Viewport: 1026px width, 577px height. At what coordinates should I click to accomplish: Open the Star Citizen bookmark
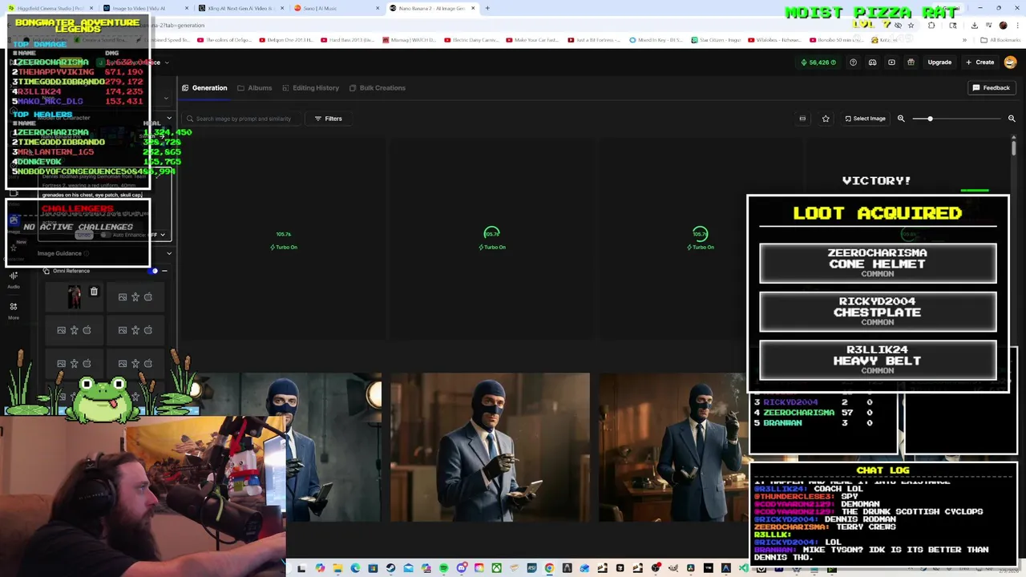[x=717, y=40]
